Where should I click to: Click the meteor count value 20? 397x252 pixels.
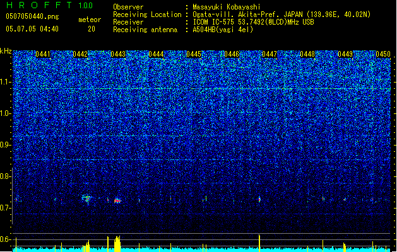(x=92, y=29)
